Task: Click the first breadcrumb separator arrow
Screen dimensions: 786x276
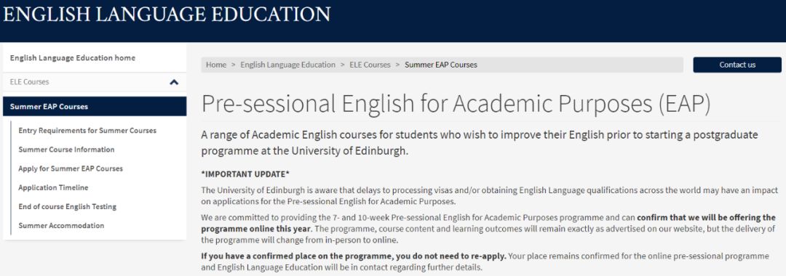Action: click(234, 65)
